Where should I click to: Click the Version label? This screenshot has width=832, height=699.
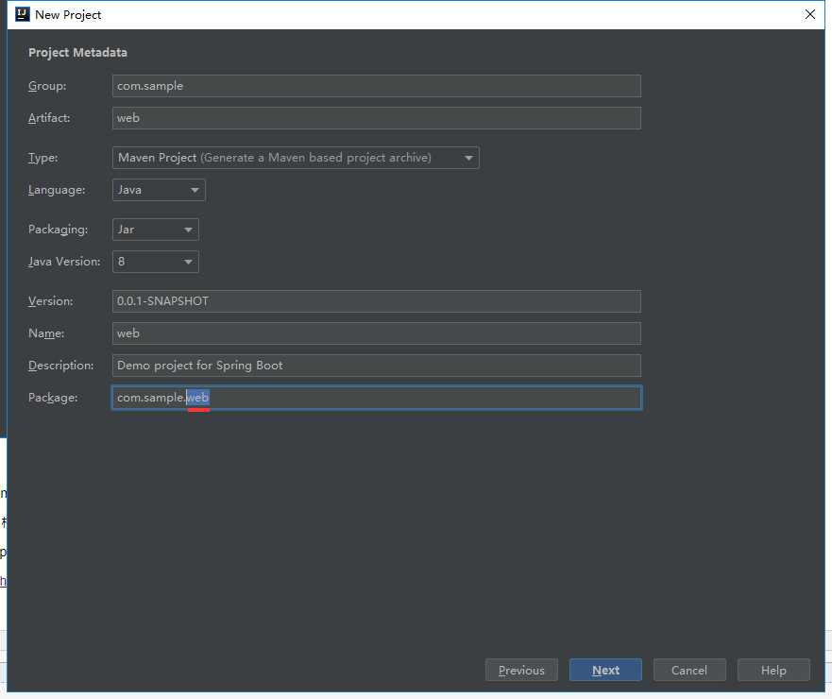(50, 301)
